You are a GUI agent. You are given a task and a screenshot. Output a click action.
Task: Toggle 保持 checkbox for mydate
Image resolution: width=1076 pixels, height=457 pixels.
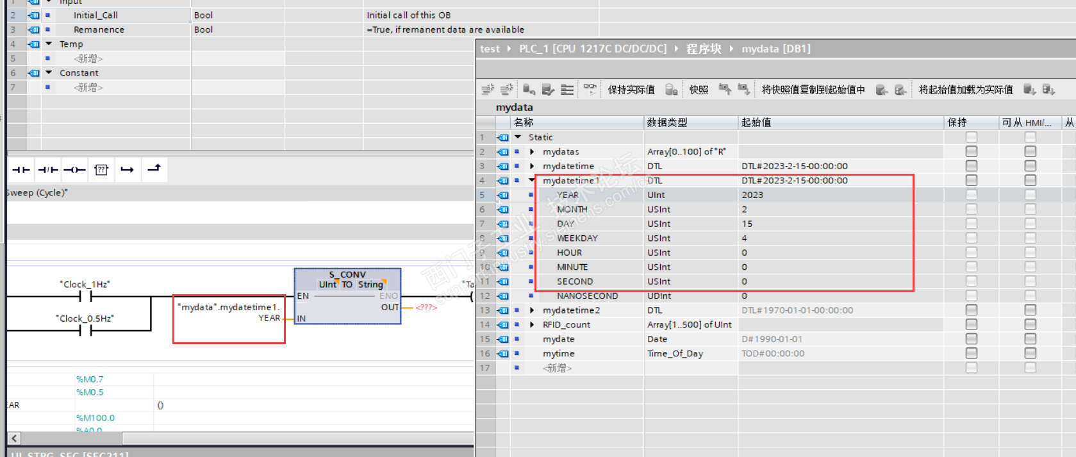point(972,339)
